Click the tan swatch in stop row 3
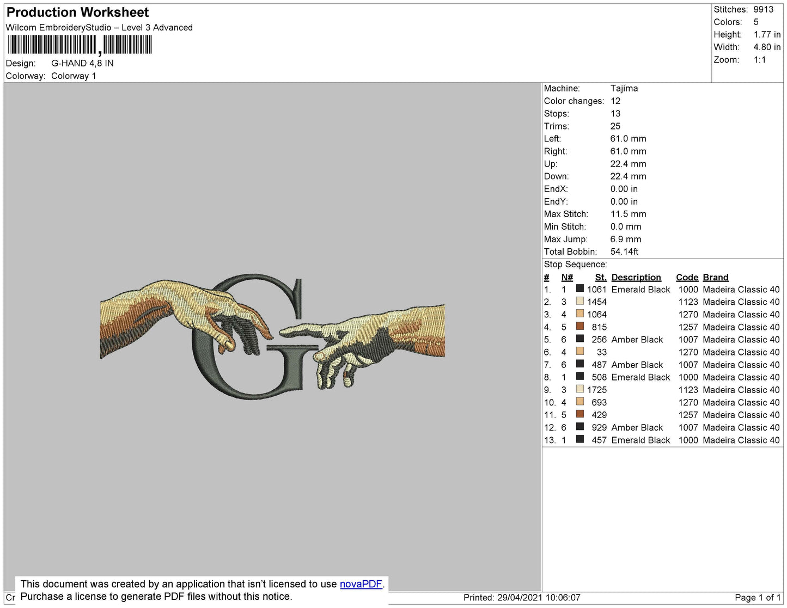 click(x=580, y=314)
